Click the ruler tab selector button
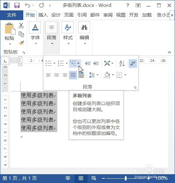This screenshot has width=175, height=183. 5,61
